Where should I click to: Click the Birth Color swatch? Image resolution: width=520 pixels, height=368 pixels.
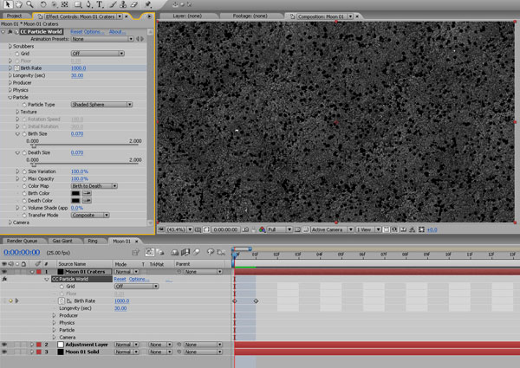tap(75, 193)
